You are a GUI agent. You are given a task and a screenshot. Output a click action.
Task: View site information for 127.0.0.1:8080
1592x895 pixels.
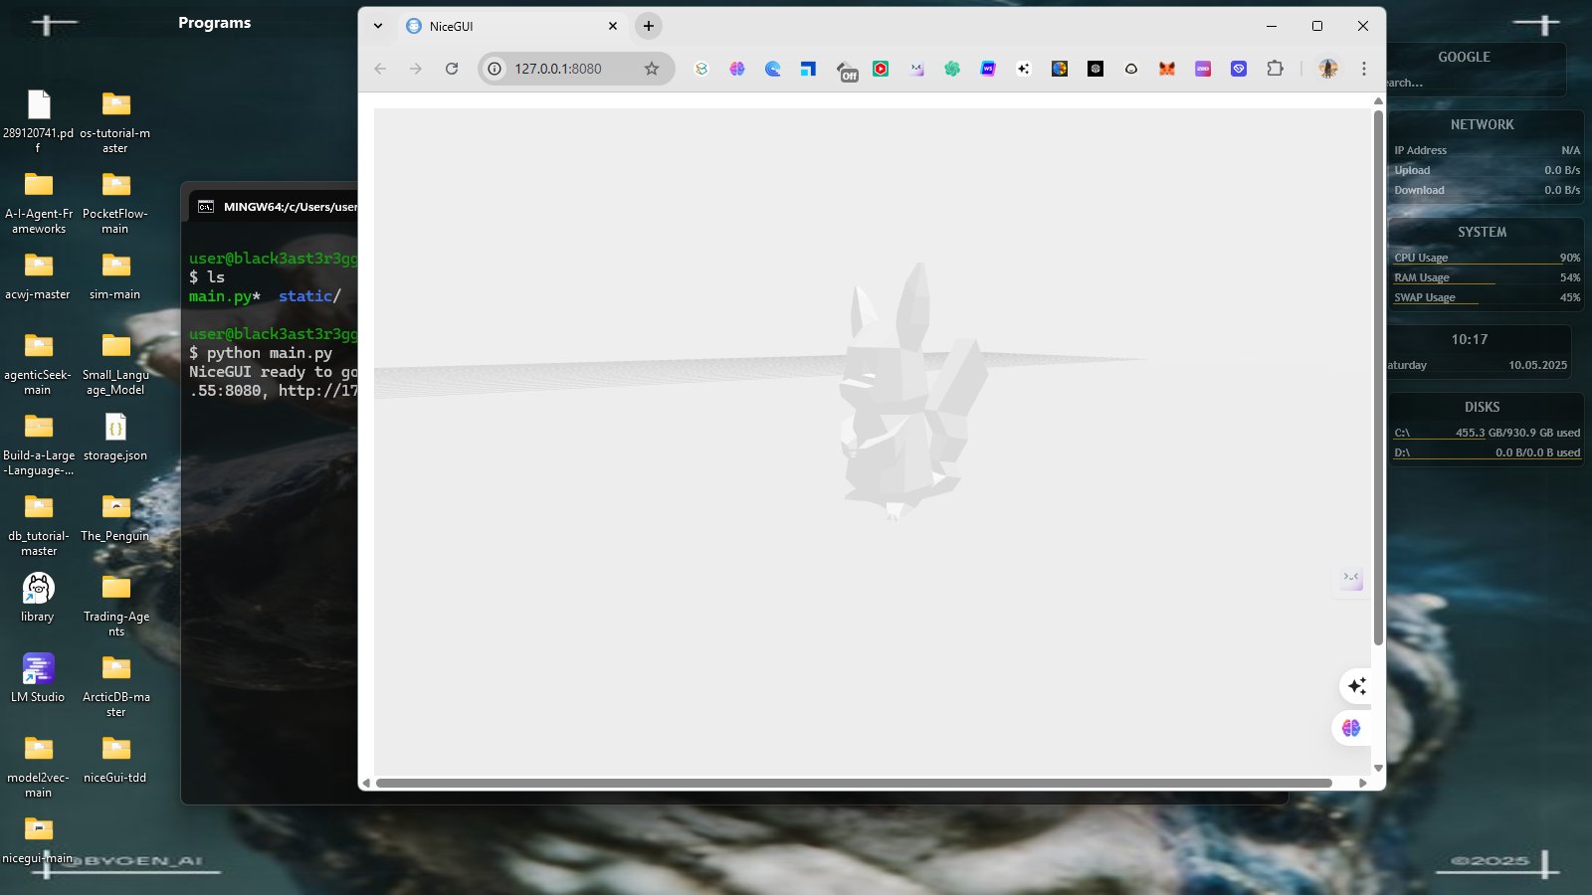click(x=495, y=69)
